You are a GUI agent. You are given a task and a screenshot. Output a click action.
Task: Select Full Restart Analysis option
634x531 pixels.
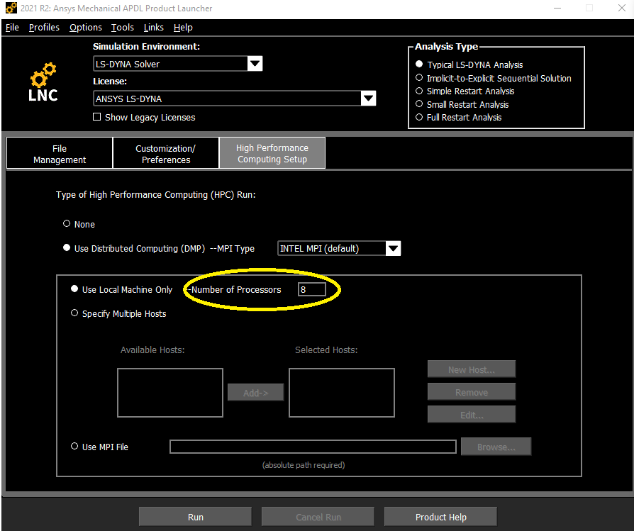click(x=419, y=117)
